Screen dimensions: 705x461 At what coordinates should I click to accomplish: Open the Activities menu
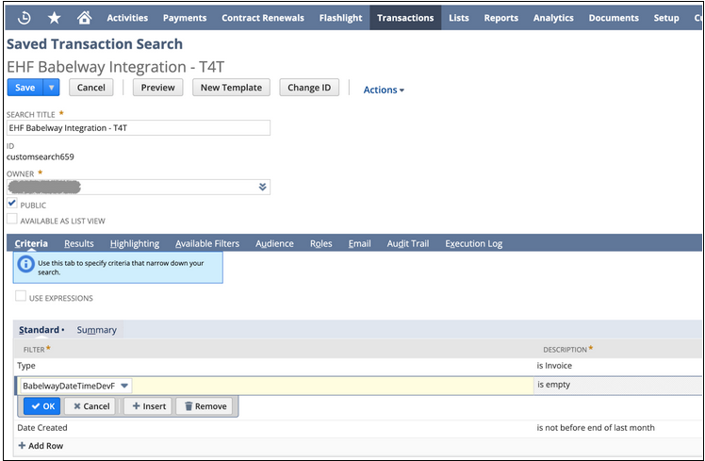pos(127,18)
